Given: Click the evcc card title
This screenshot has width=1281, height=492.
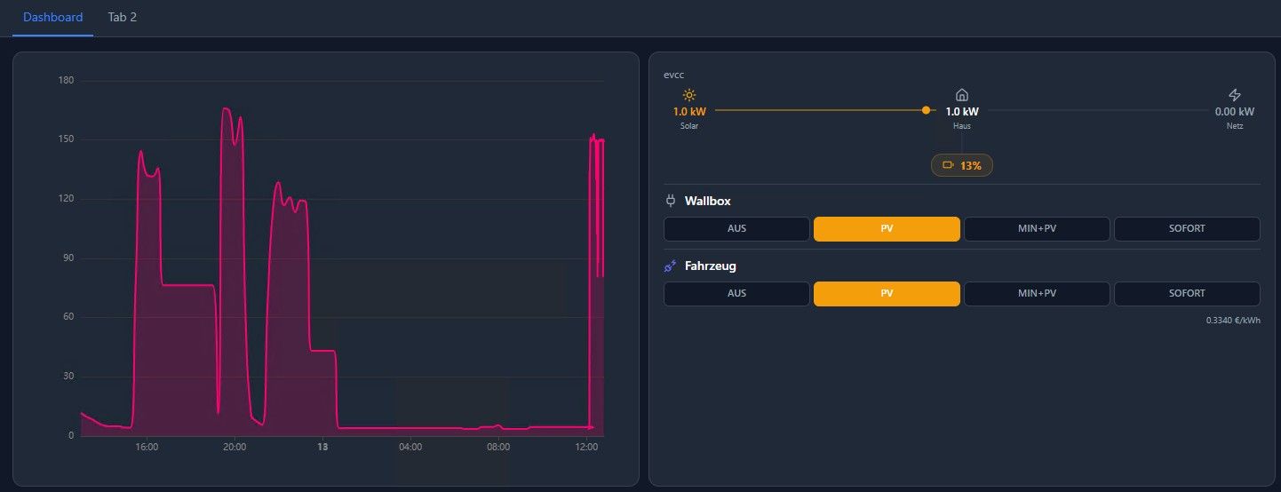Looking at the screenshot, I should [674, 75].
